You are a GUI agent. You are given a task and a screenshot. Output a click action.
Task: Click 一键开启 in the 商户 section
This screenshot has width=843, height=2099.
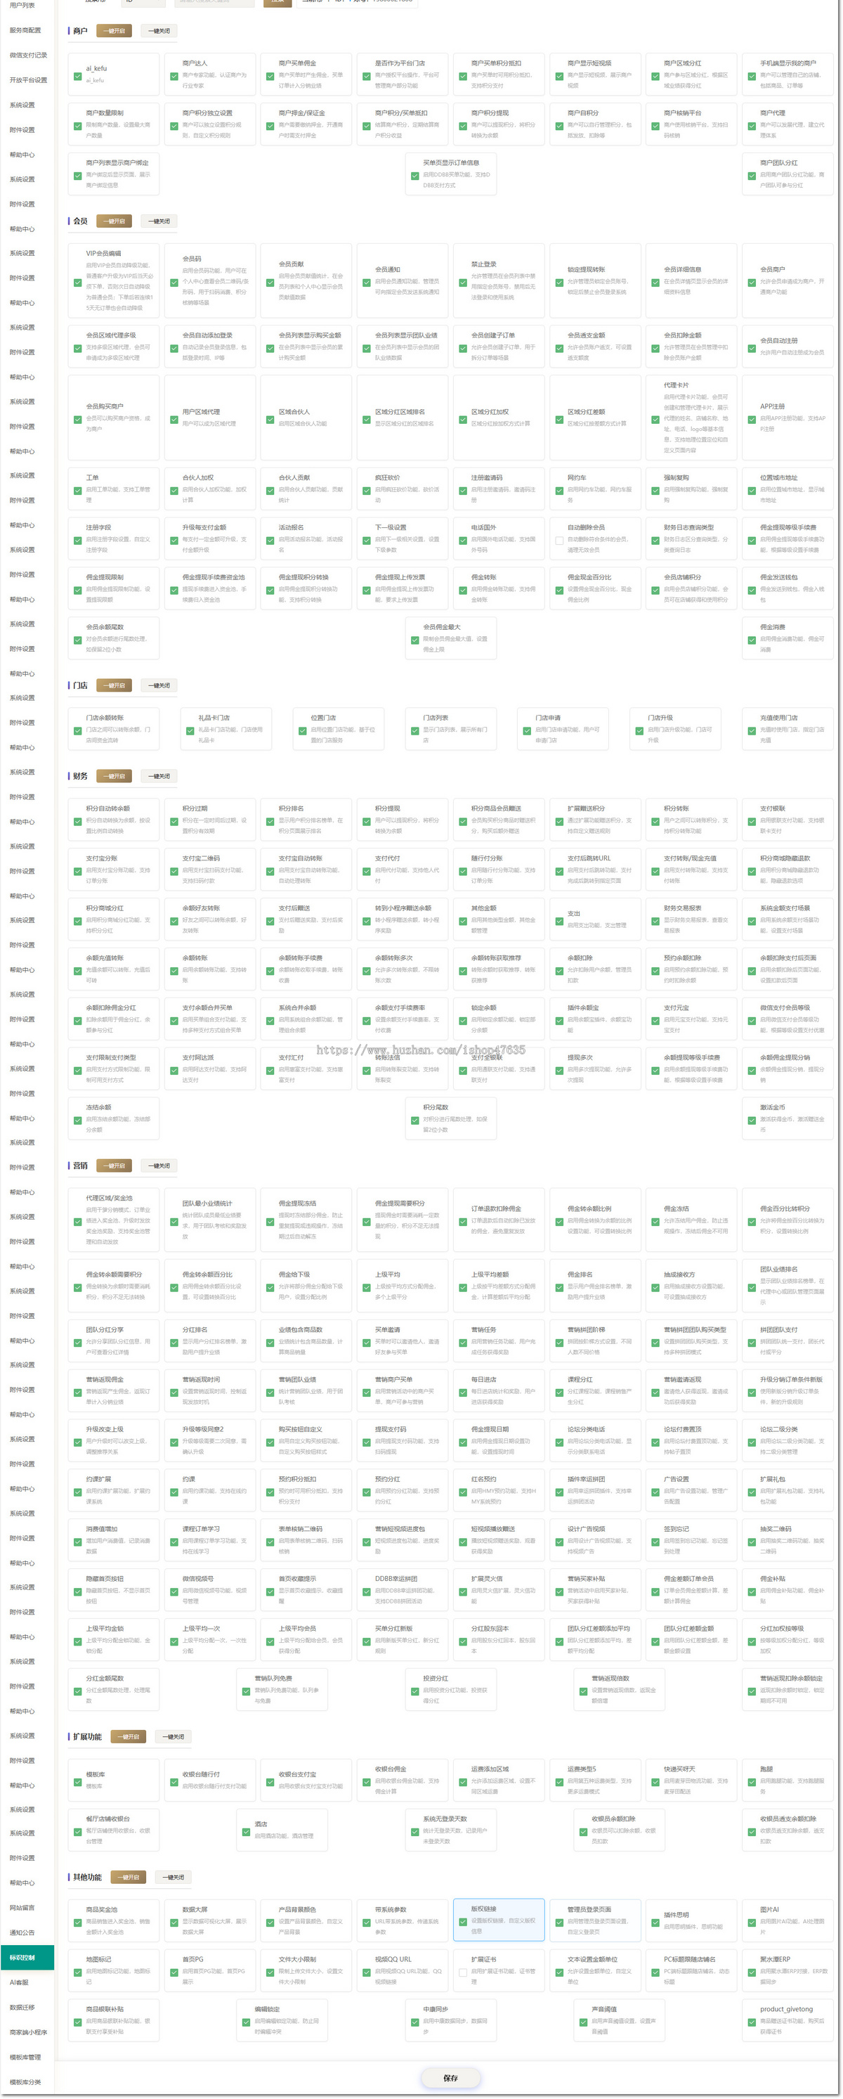tap(114, 31)
